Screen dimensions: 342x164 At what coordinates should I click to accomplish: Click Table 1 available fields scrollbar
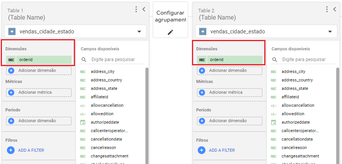[x=147, y=115]
